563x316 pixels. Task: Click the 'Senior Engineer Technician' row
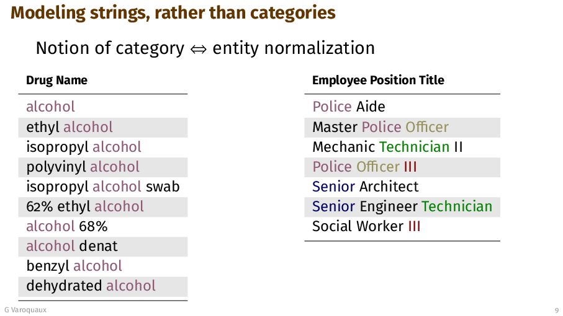click(x=402, y=207)
